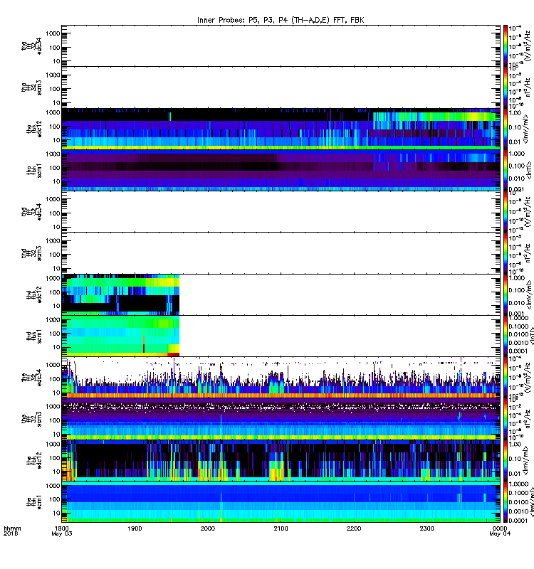534x569 pixels.
Task: Click the "2018" year label
Action: [10, 534]
